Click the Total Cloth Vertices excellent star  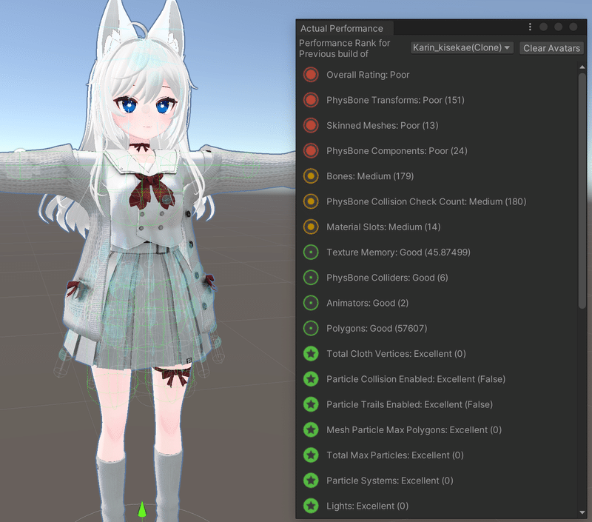[312, 353]
